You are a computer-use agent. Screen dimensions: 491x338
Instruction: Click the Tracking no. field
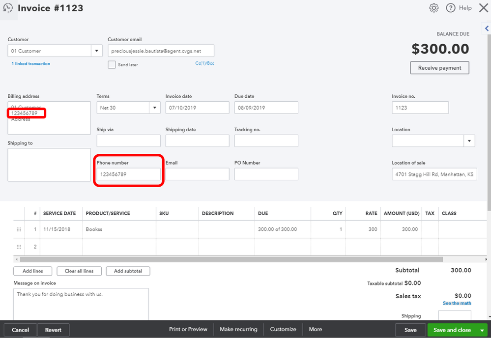click(266, 141)
